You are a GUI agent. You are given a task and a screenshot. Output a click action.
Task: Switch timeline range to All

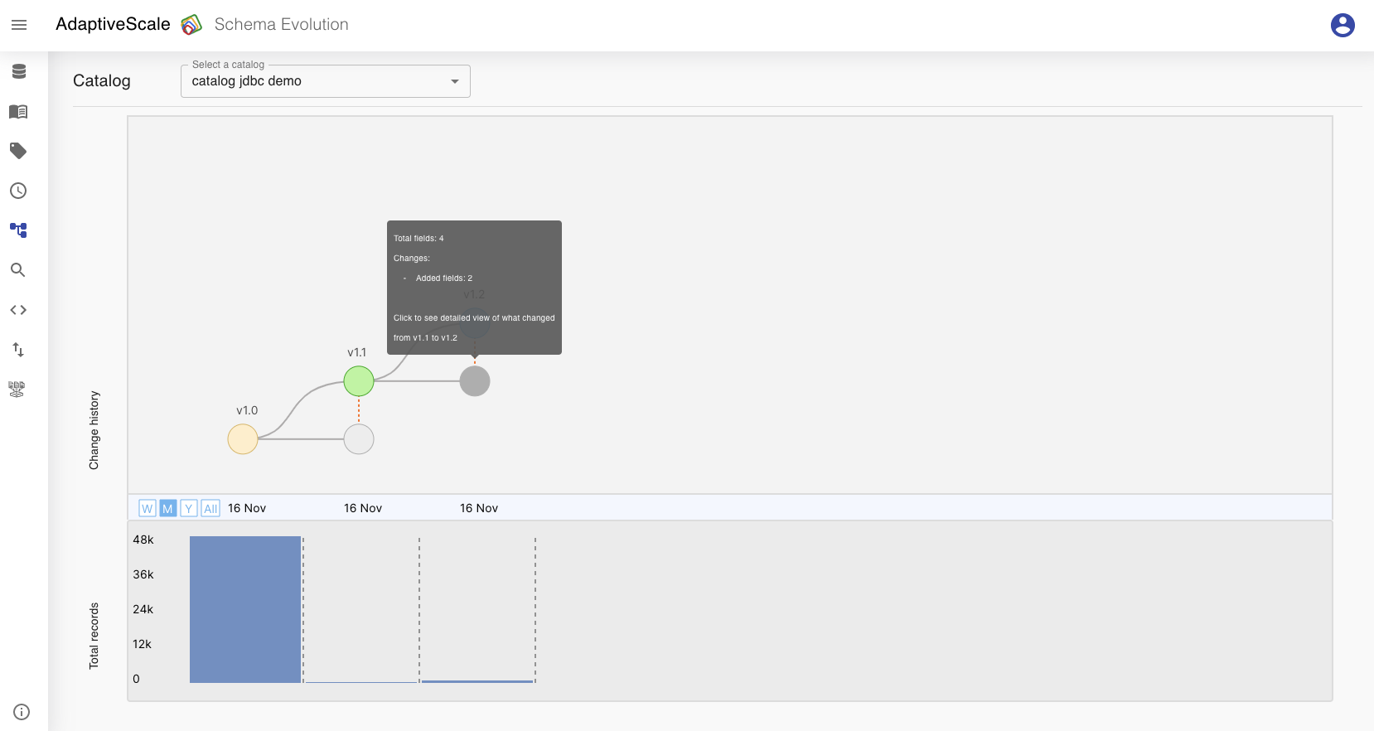[210, 508]
